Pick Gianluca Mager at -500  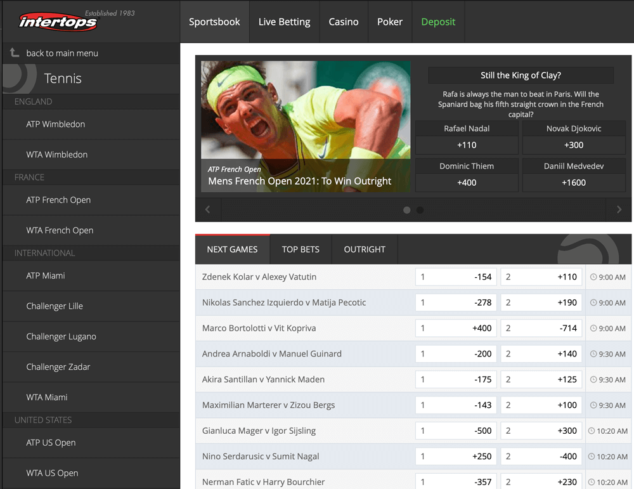click(456, 431)
